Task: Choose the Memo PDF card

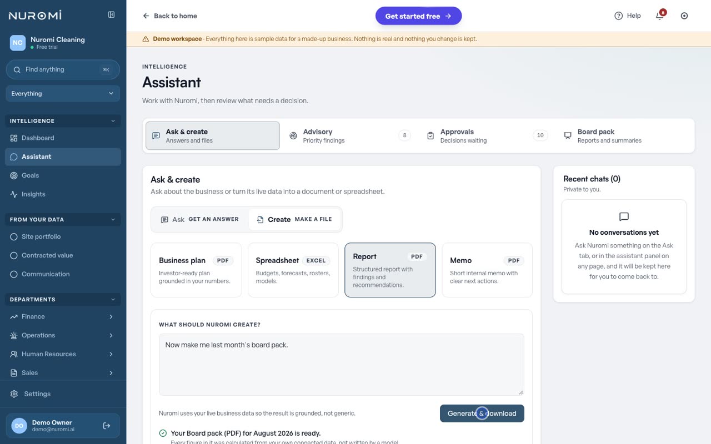Action: click(x=487, y=270)
